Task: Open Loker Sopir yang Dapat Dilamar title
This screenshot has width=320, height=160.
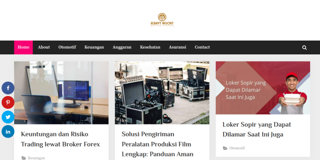Action: 257,129
